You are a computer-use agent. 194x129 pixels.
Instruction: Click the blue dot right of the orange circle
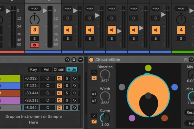tap(175, 87)
